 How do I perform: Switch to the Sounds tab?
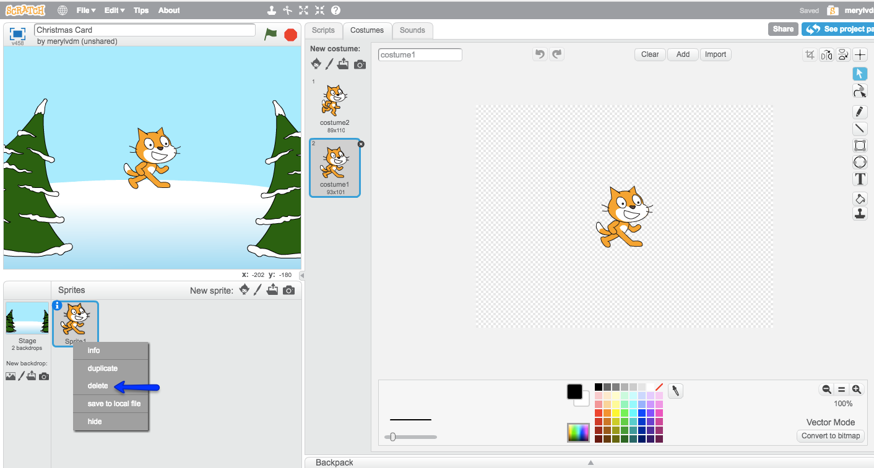(x=412, y=30)
